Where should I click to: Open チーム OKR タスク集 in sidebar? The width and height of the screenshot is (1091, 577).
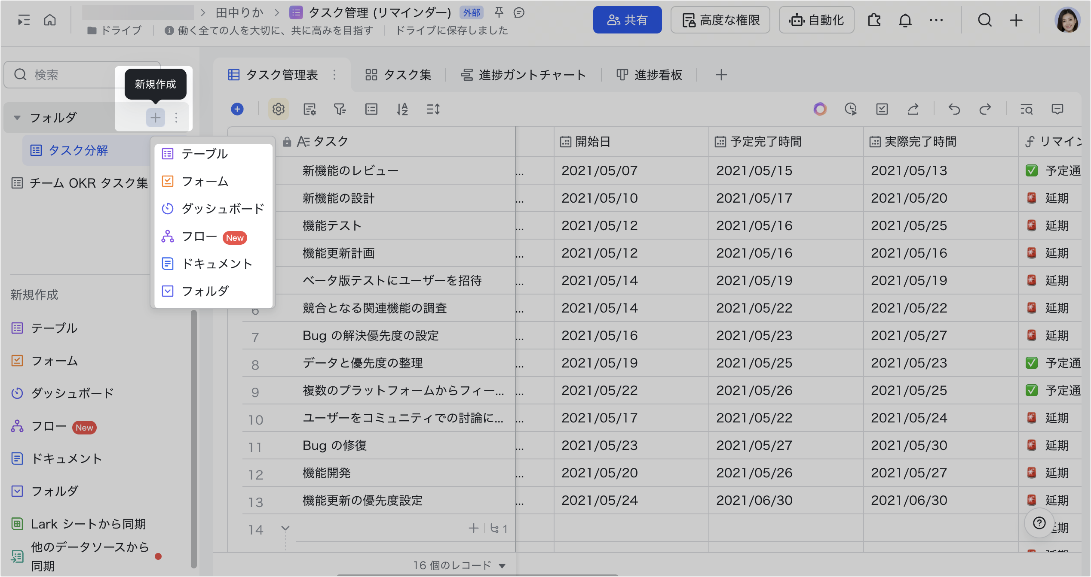(88, 183)
